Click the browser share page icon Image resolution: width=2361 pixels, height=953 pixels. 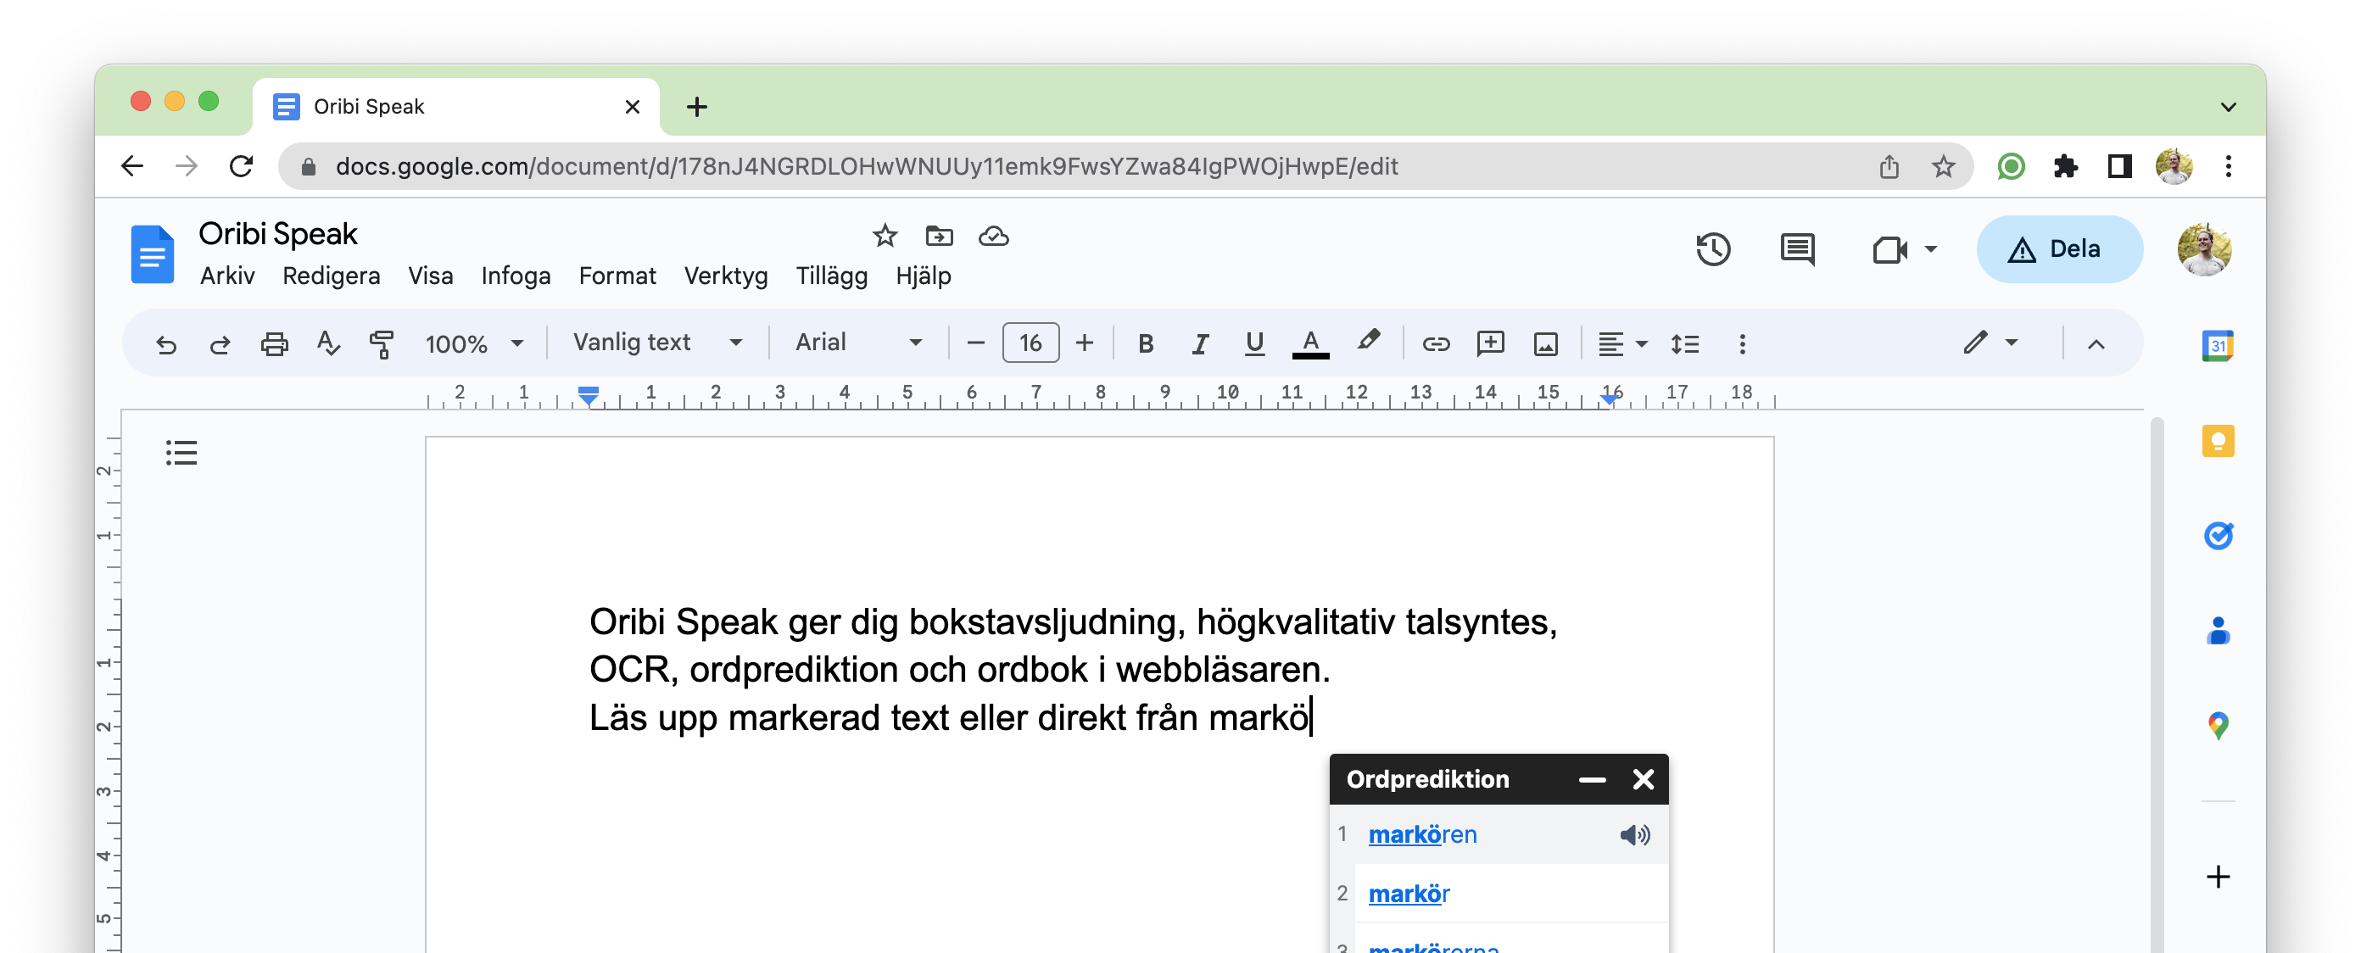pos(1888,167)
